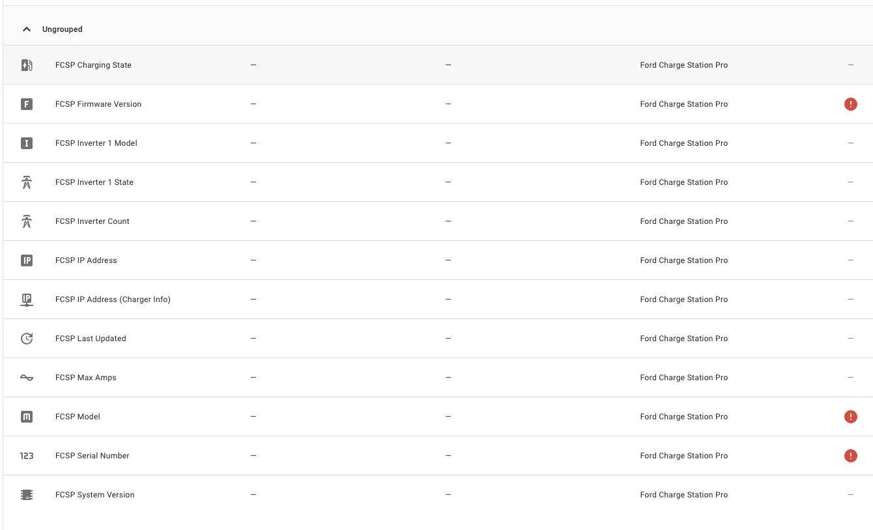The height and width of the screenshot is (530, 873).
Task: Click the FCSP Inverter Count icon
Action: point(27,221)
